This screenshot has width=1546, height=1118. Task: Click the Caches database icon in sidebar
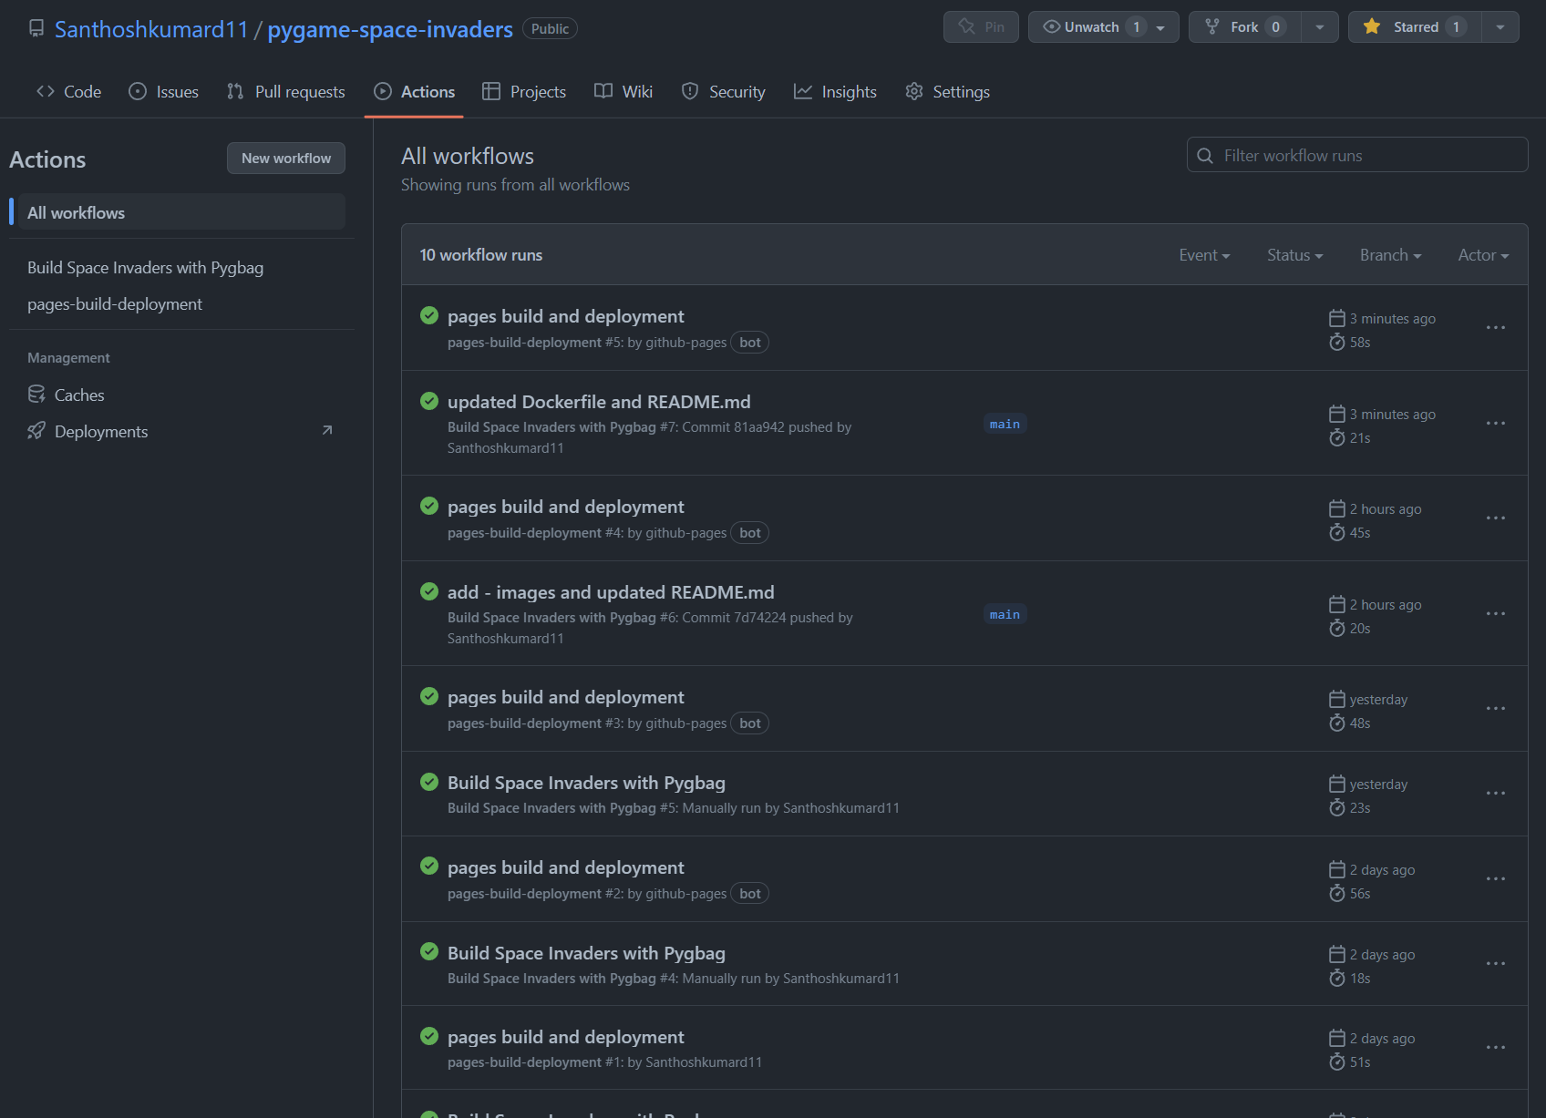[36, 395]
